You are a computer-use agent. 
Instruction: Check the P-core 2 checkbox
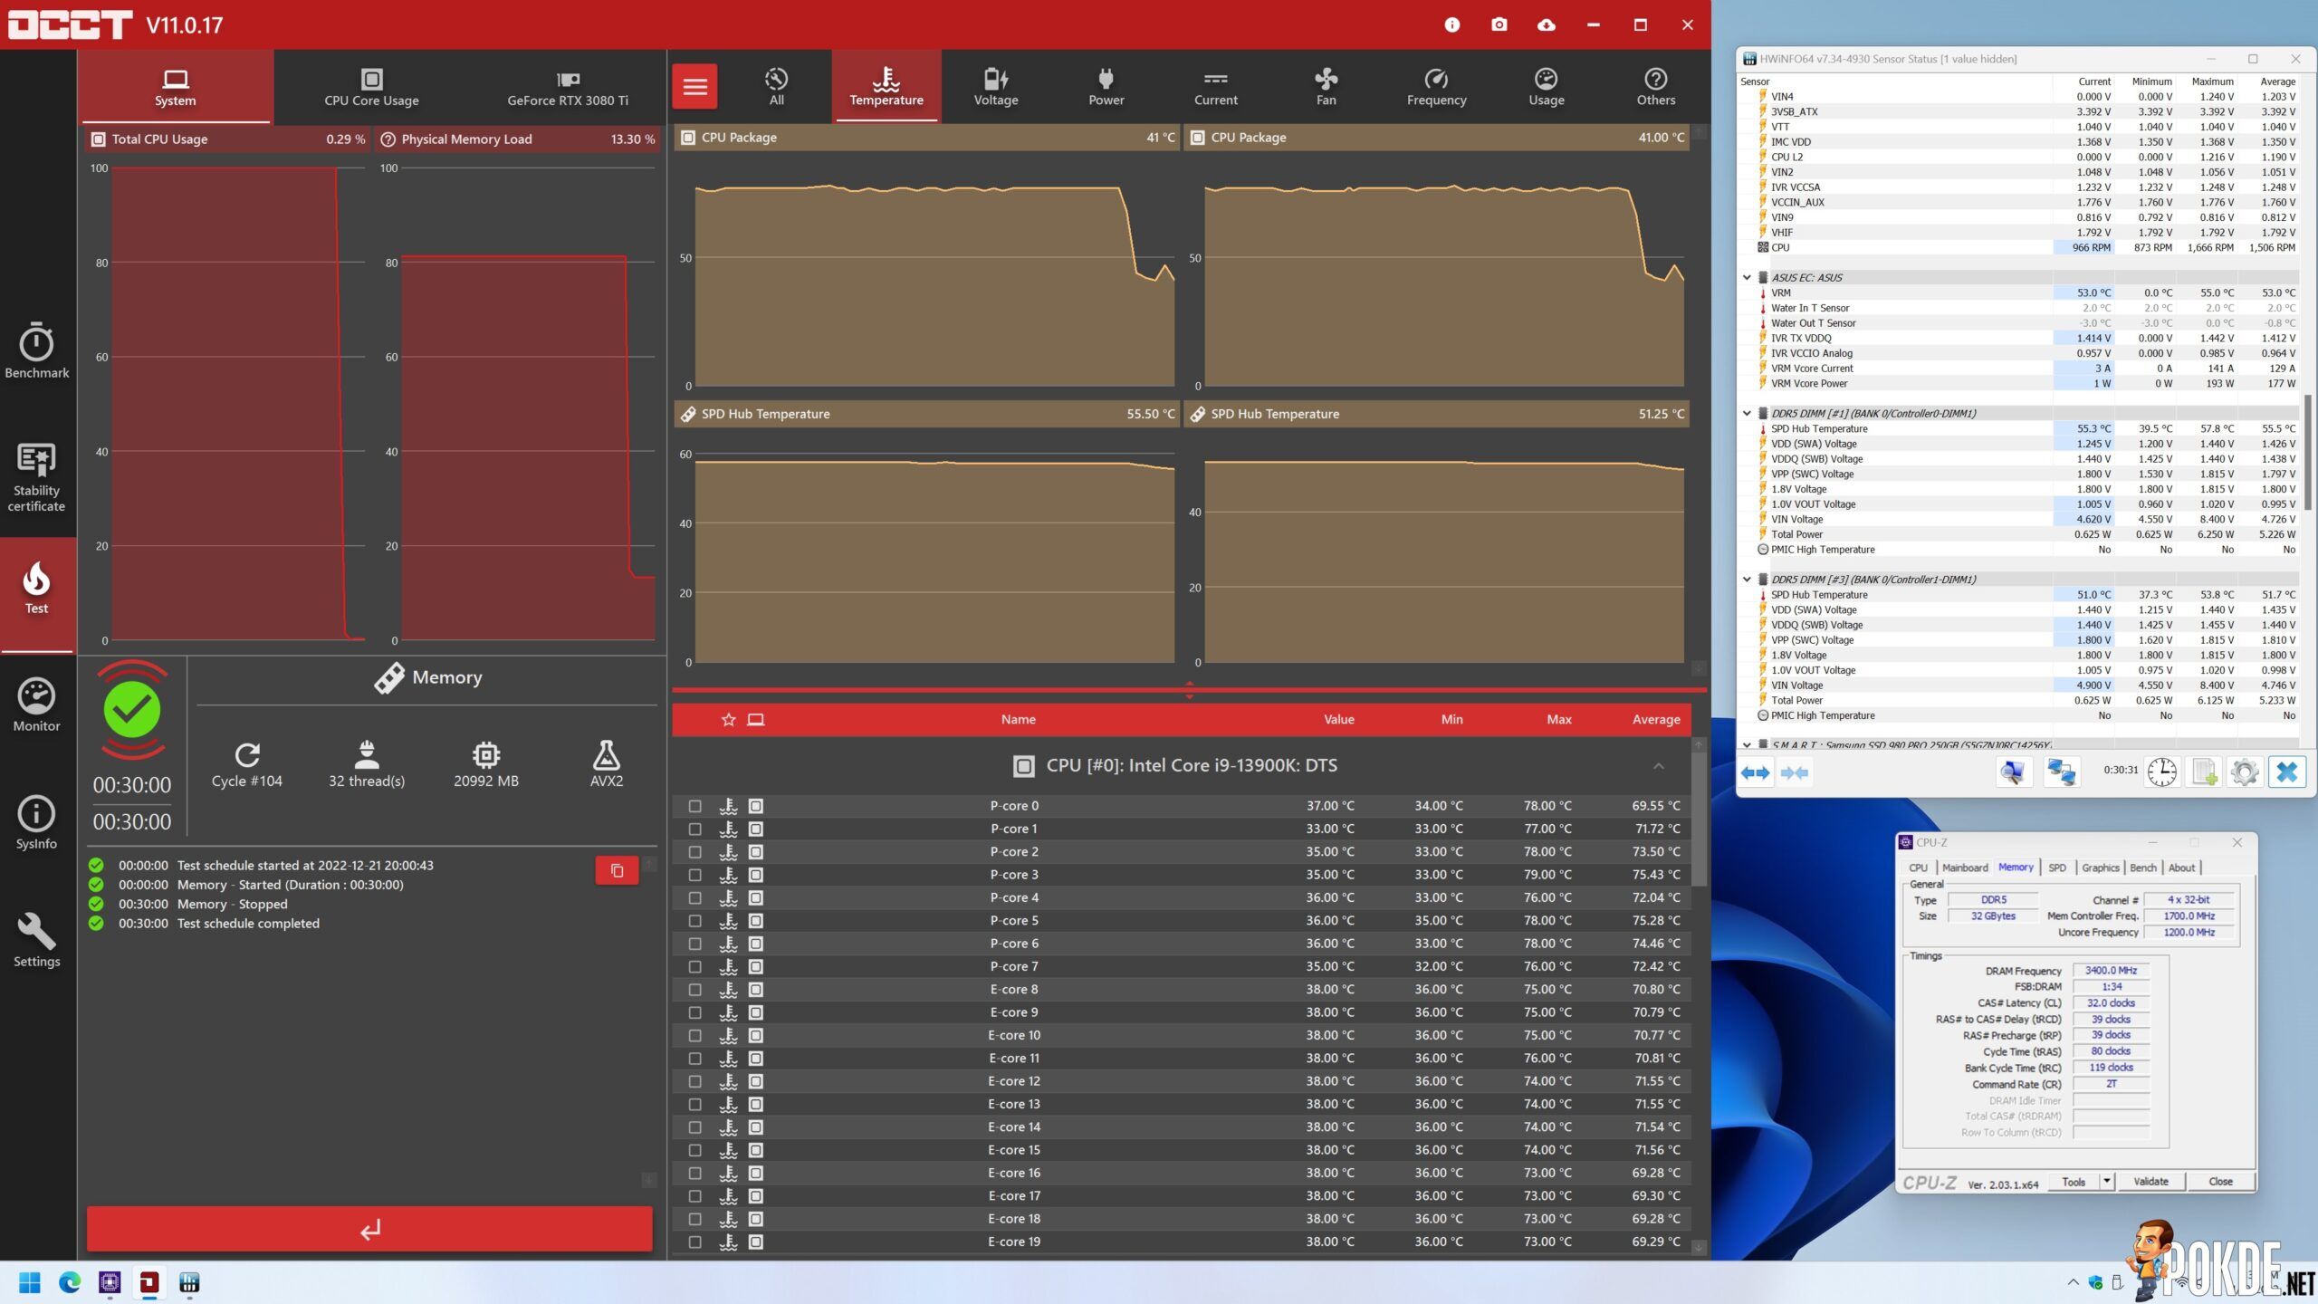pos(694,852)
